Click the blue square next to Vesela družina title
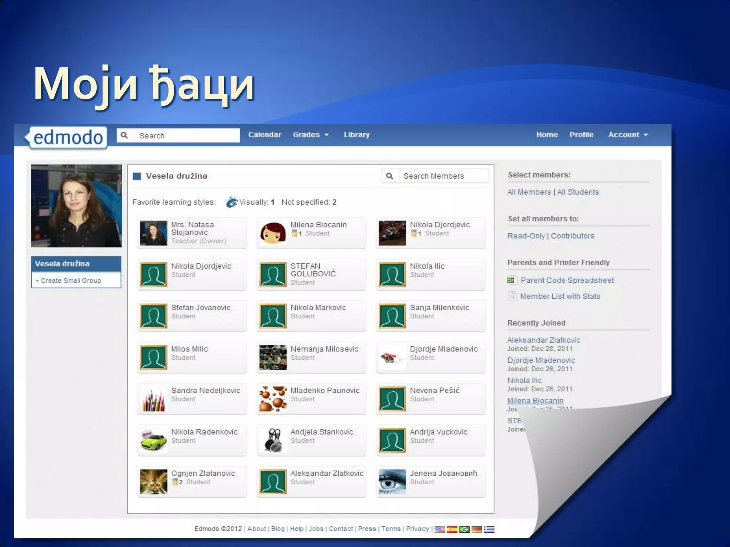The width and height of the screenshot is (730, 547). pyautogui.click(x=137, y=176)
